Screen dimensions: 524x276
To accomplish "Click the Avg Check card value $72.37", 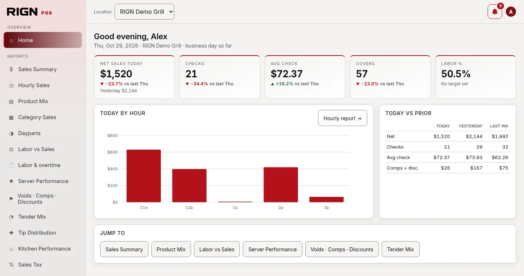I will tap(287, 74).
